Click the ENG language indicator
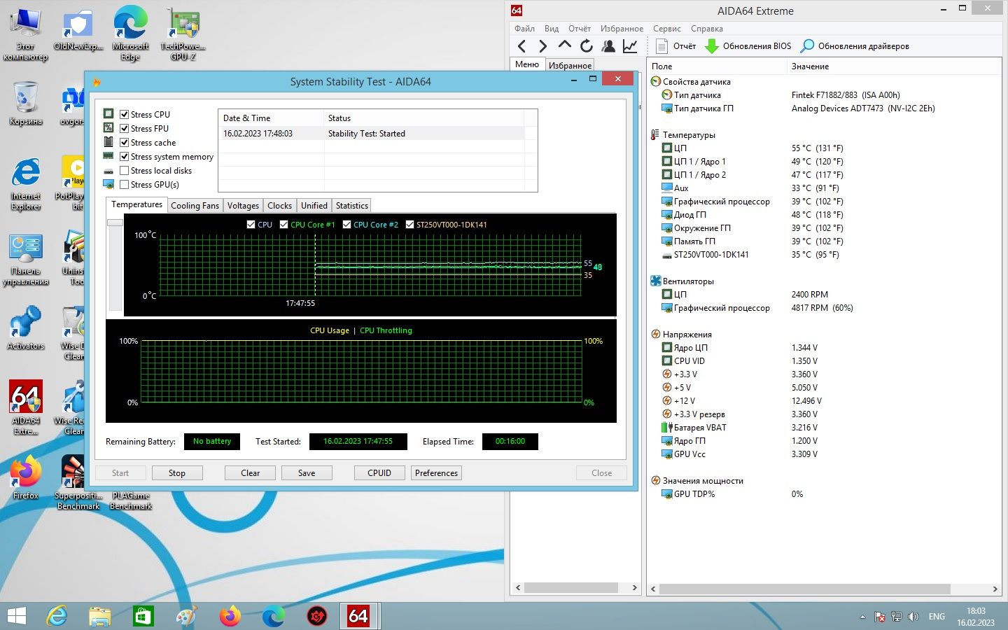The image size is (1008, 630). click(937, 617)
